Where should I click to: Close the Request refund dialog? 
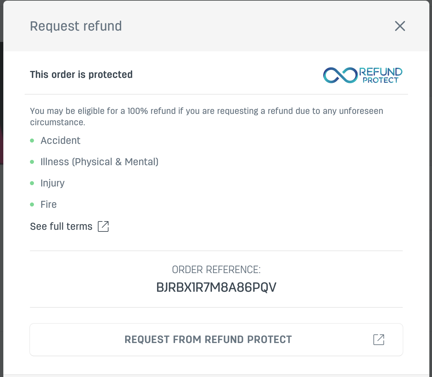tap(400, 26)
